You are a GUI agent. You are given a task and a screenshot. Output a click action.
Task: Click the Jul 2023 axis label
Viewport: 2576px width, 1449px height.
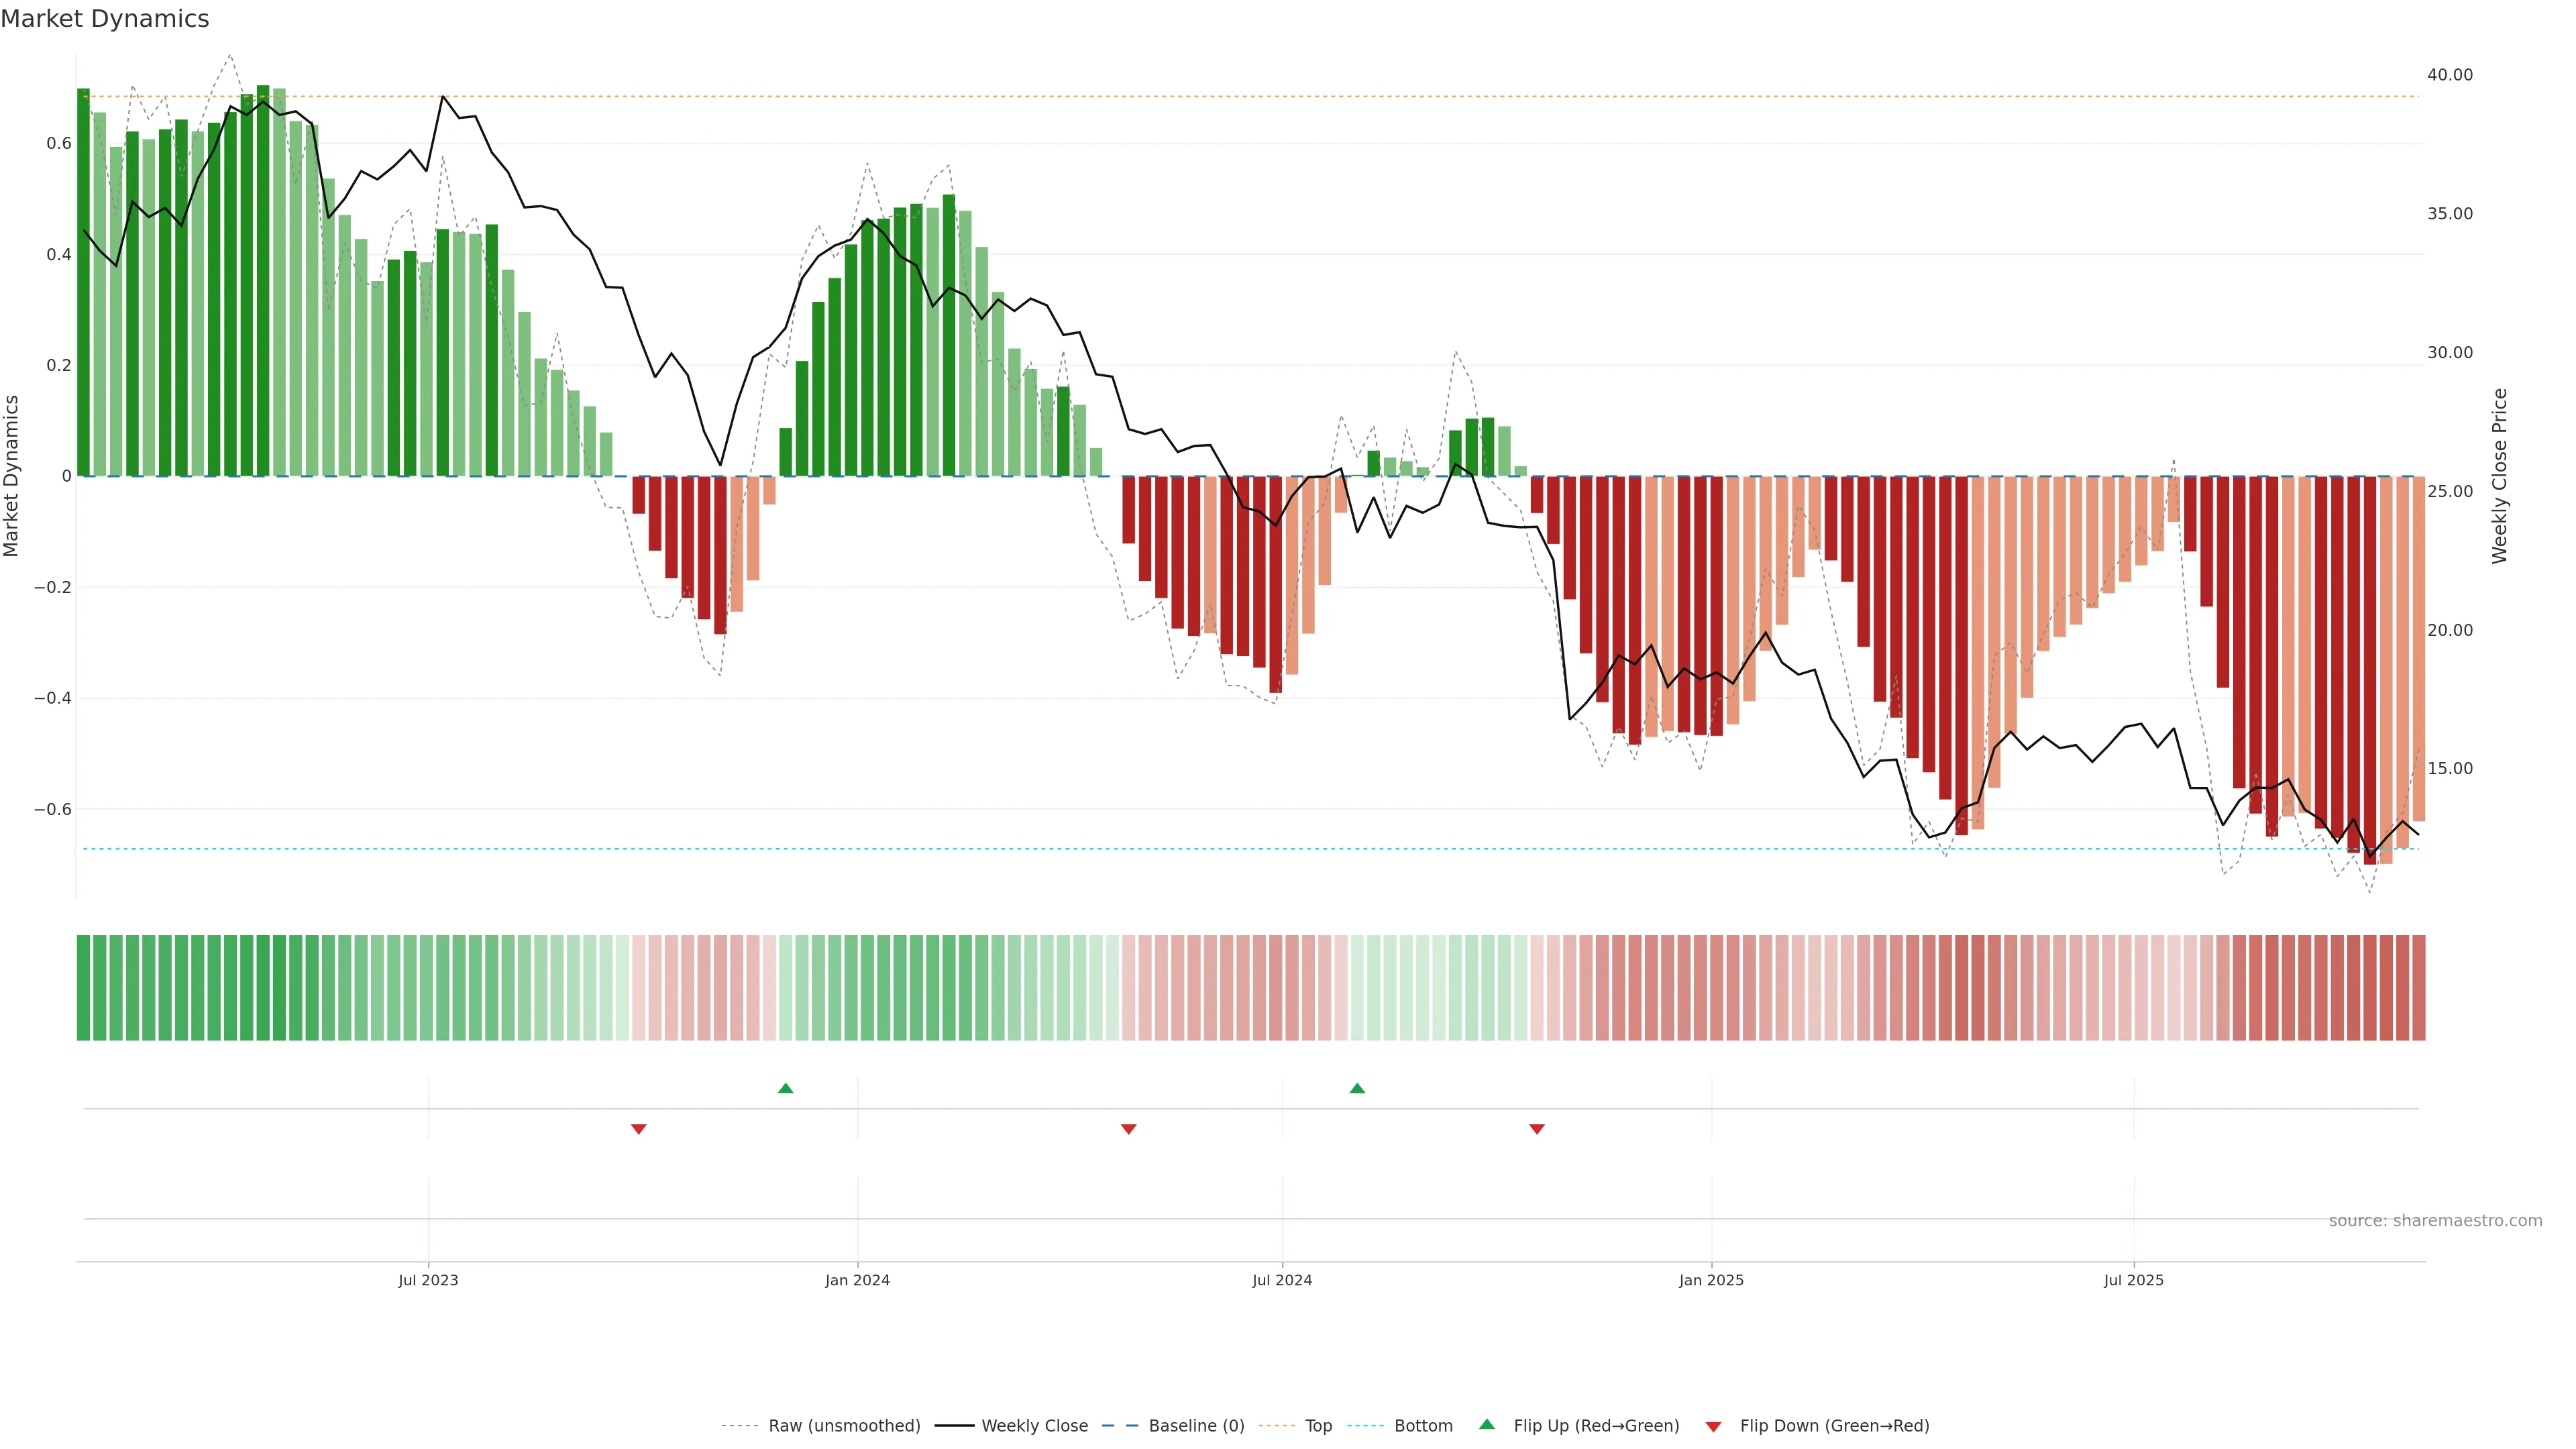pyautogui.click(x=428, y=1280)
